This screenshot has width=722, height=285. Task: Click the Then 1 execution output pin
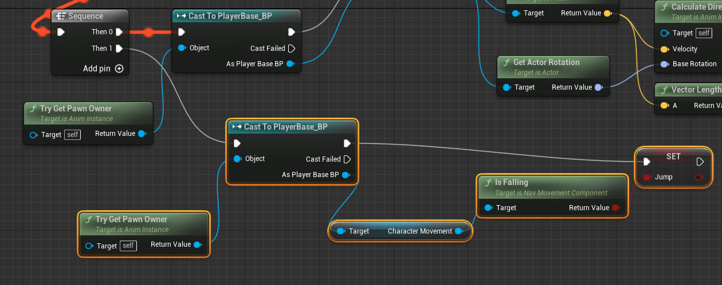pyautogui.click(x=119, y=49)
